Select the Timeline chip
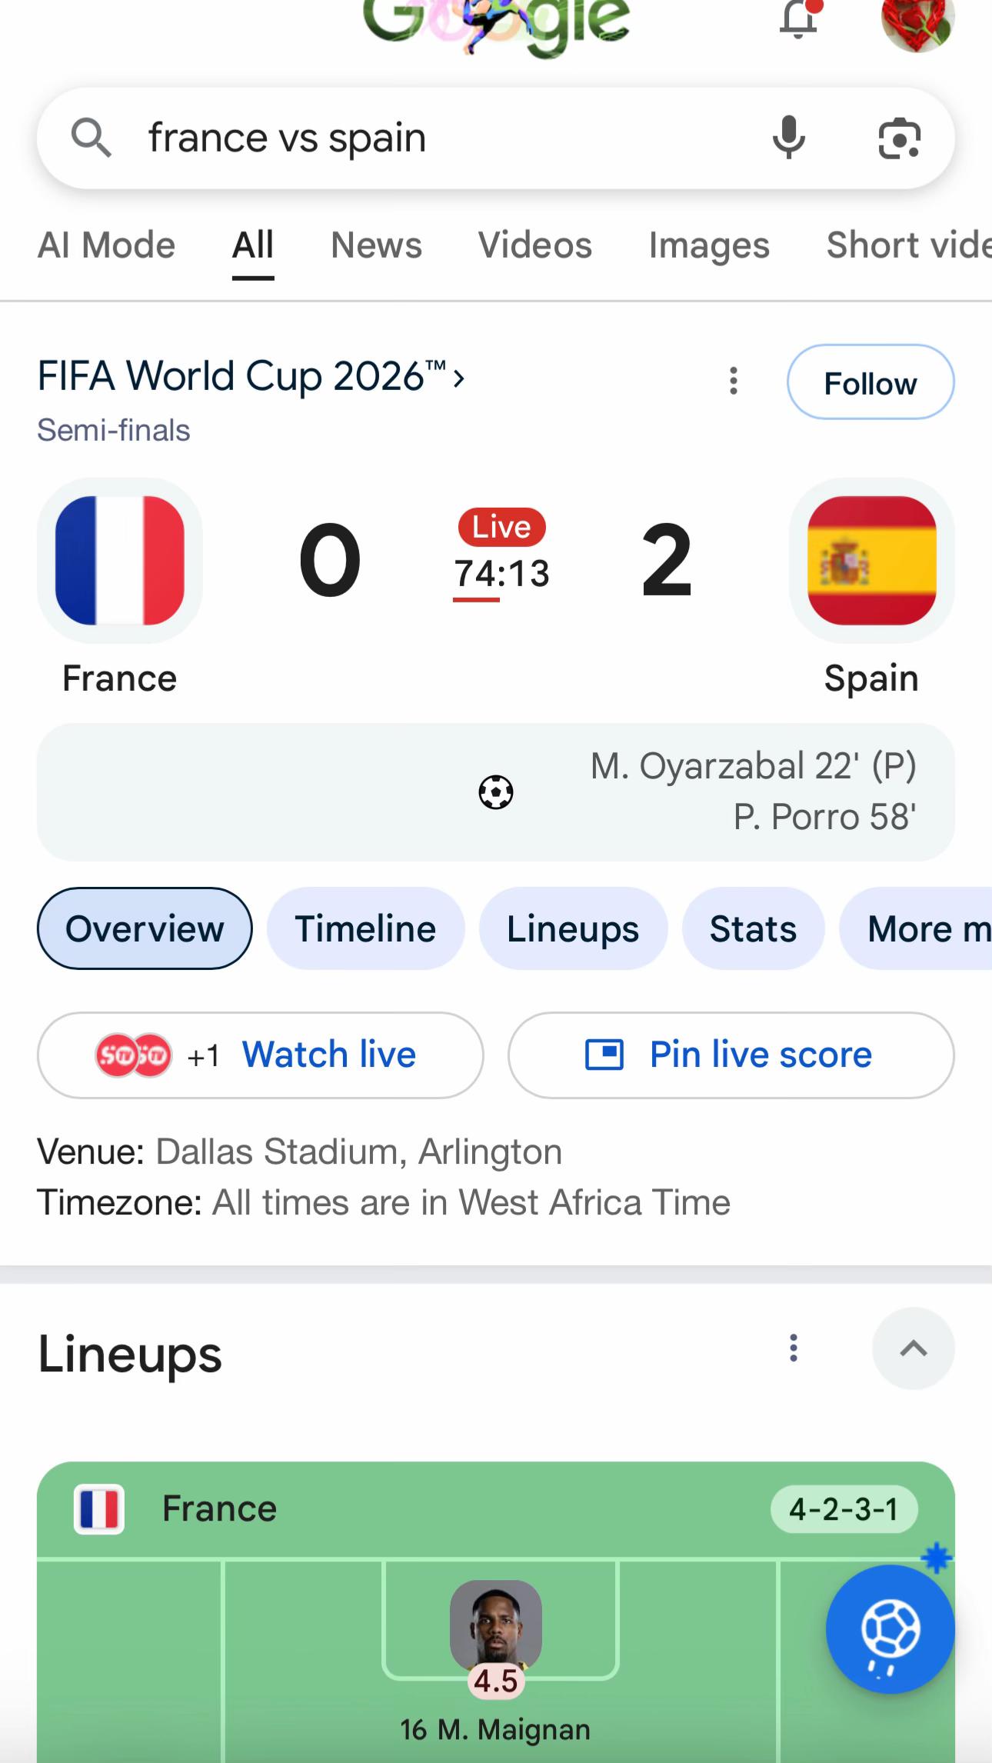The image size is (992, 1763). point(365,928)
